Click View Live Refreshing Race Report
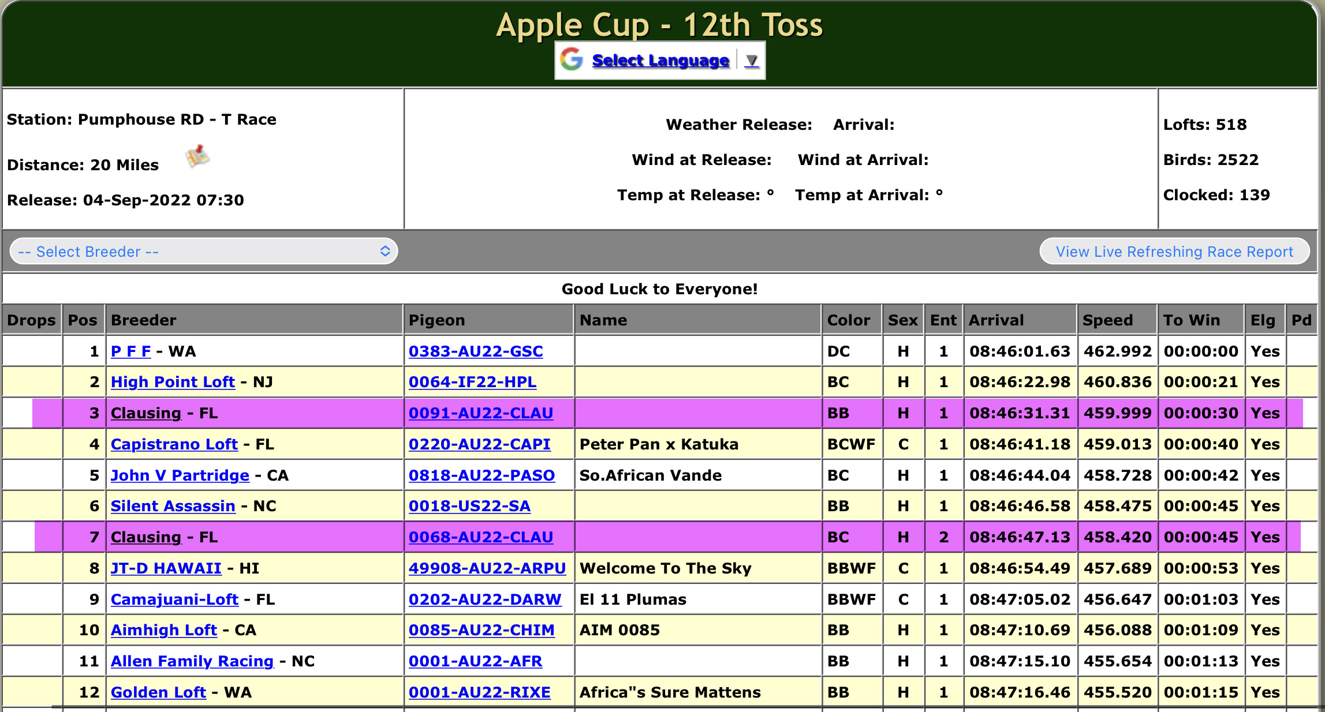The image size is (1325, 712). pyautogui.click(x=1174, y=252)
